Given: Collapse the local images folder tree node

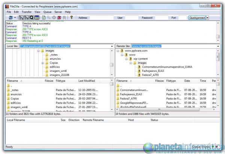Looking at the screenshot, I should tap(38, 51).
